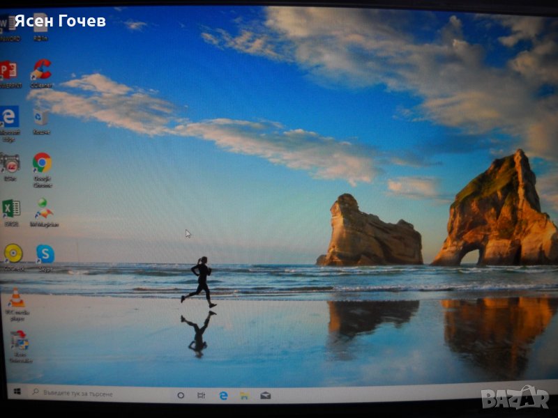Open the file icon at top of second column
The width and height of the screenshot is (558, 418).
pyautogui.click(x=40, y=24)
